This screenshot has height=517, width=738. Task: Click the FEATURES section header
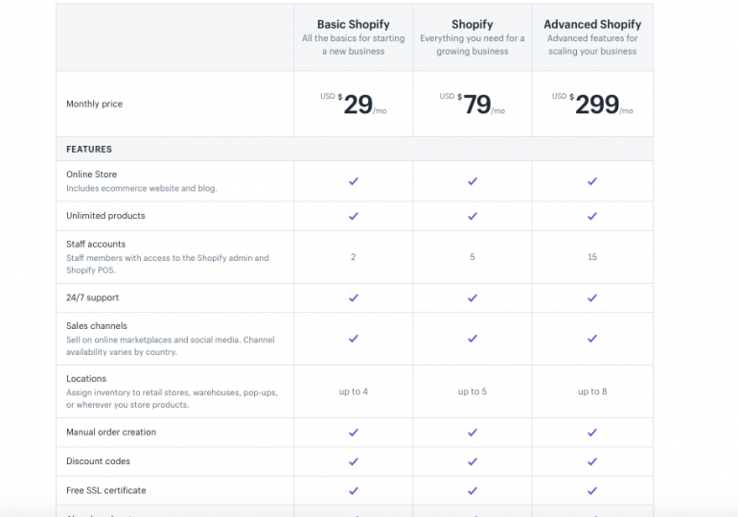pos(89,150)
